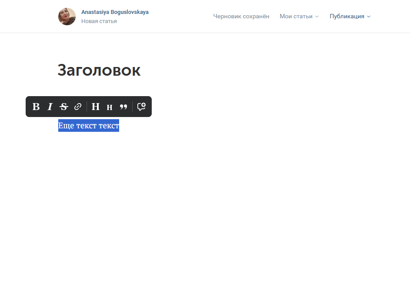Open the Мои статьи dropdown
Image resolution: width=410 pixels, height=291 pixels.
tap(299, 16)
